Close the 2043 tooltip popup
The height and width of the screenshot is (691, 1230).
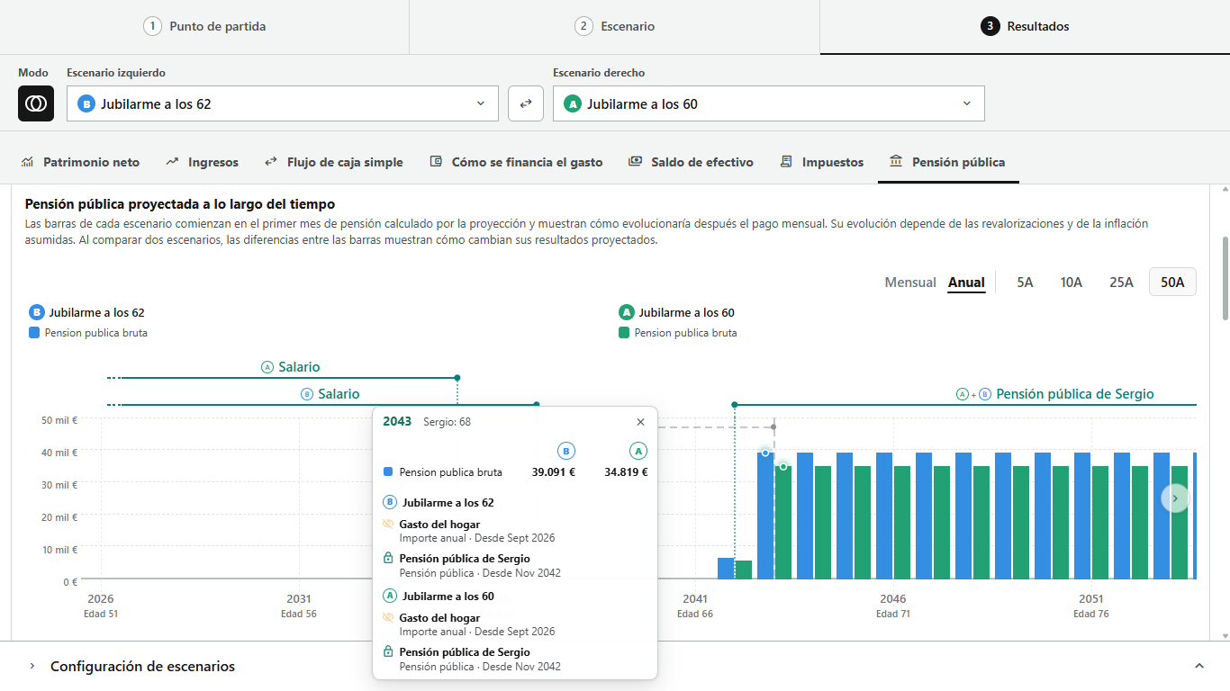pos(640,422)
